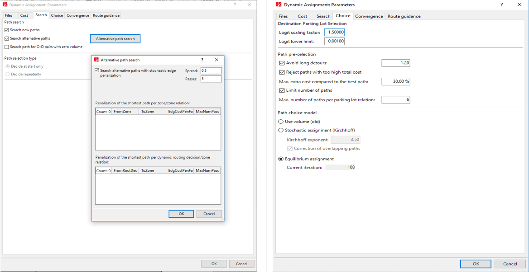Select Search tab in left Parameters window
The height and width of the screenshot is (272, 529).
tap(41, 15)
